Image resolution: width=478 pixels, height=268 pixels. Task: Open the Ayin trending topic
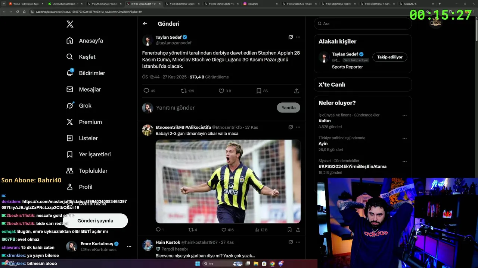tap(323, 144)
